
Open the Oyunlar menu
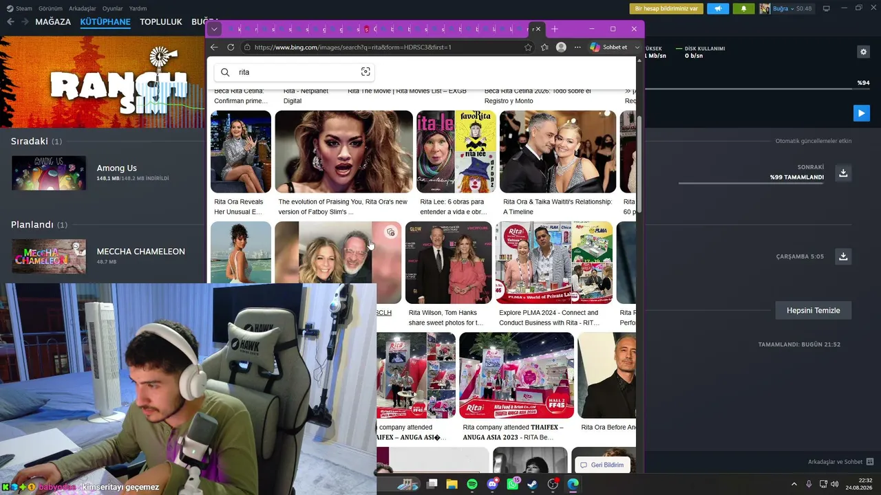point(112,8)
